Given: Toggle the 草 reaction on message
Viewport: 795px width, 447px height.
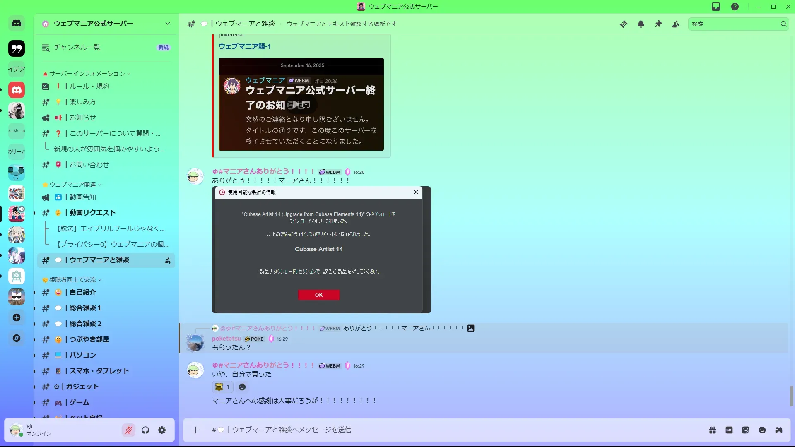Looking at the screenshot, I should click(222, 387).
